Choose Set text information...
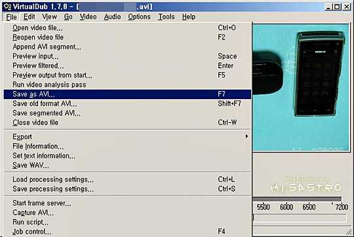354x237 pixels. (x=127, y=156)
